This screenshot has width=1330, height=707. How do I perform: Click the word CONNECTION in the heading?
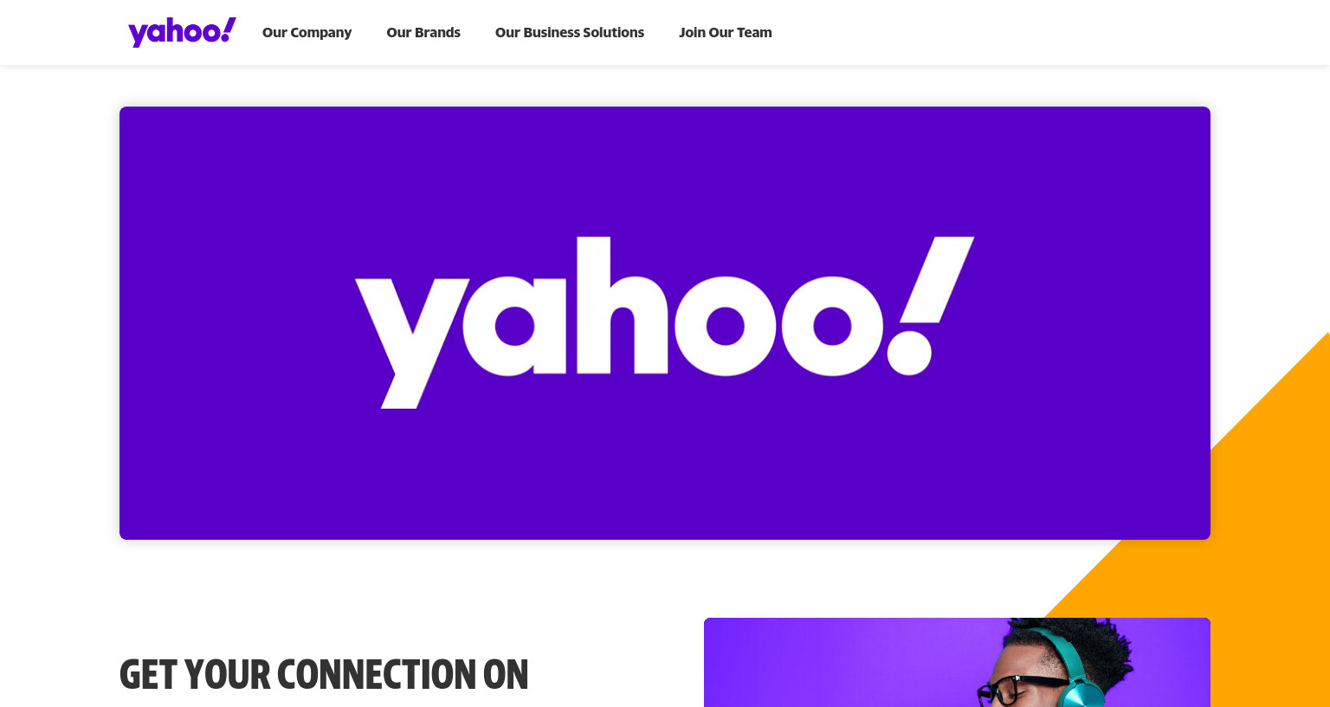(x=376, y=675)
